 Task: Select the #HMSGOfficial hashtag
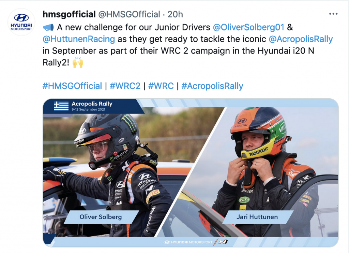(72, 86)
